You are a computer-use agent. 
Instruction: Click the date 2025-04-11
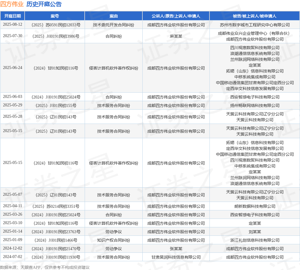[x=13, y=206]
